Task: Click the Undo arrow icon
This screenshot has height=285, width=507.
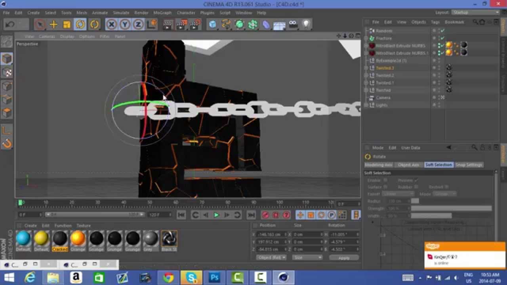Action: point(10,25)
